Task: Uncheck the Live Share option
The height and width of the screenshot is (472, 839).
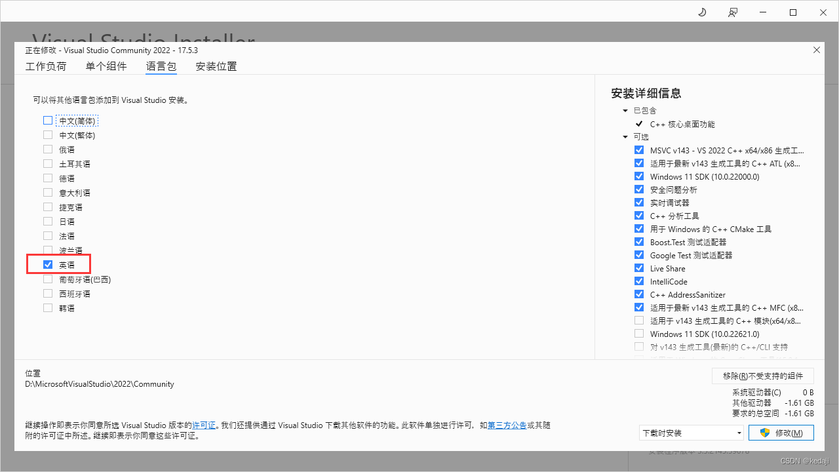Action: click(639, 268)
